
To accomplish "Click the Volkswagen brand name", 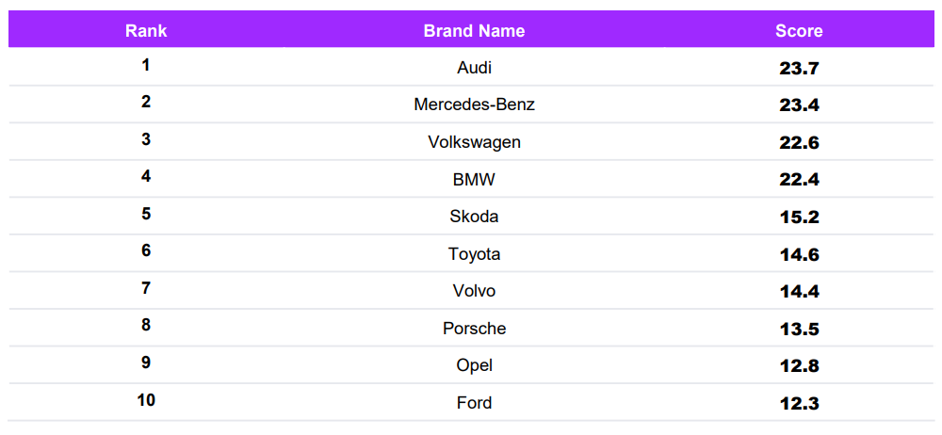I will click(474, 142).
